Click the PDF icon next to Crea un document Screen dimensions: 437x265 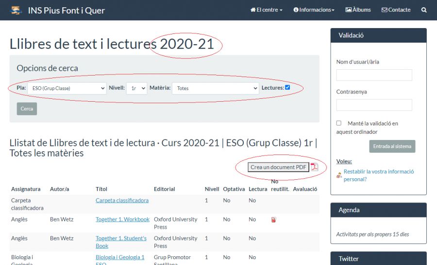tap(315, 167)
